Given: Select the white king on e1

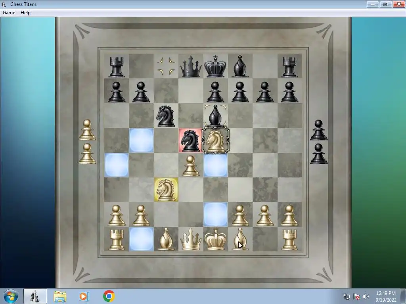Looking at the screenshot, I should coord(215,239).
